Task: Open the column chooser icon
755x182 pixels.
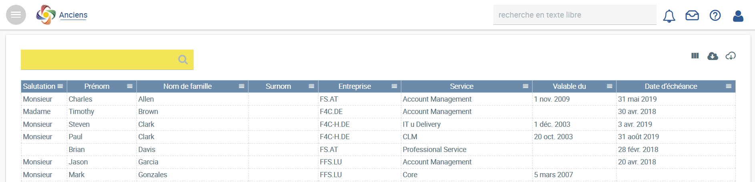Action: [x=695, y=56]
